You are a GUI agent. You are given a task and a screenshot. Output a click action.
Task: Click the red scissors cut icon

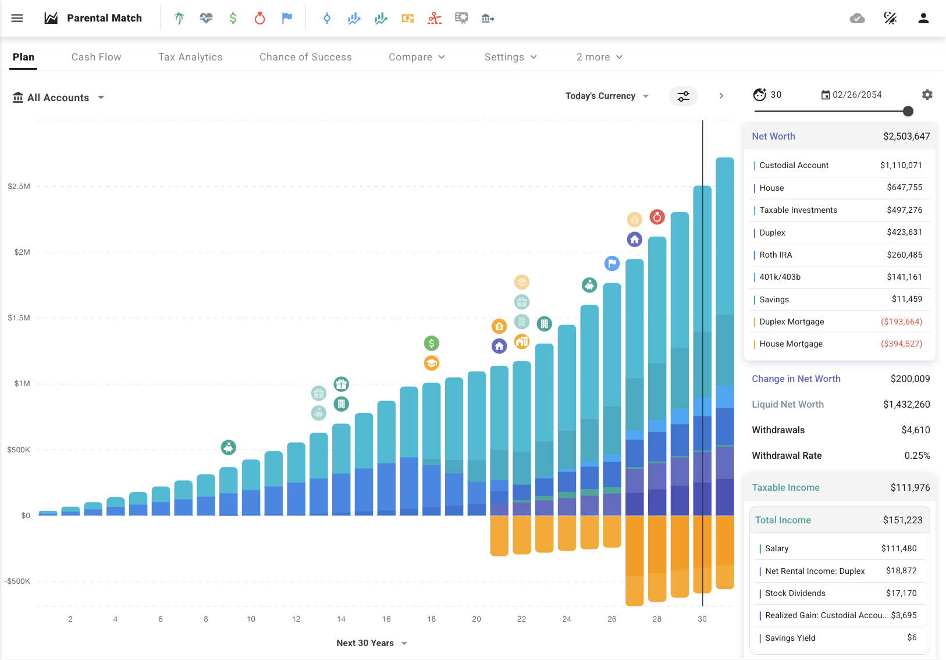435,18
